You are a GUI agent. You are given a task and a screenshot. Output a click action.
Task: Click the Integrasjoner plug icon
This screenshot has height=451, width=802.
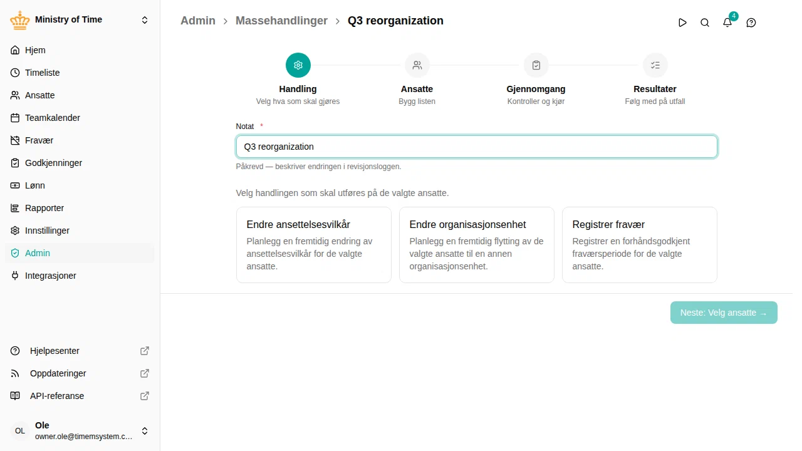pos(15,276)
